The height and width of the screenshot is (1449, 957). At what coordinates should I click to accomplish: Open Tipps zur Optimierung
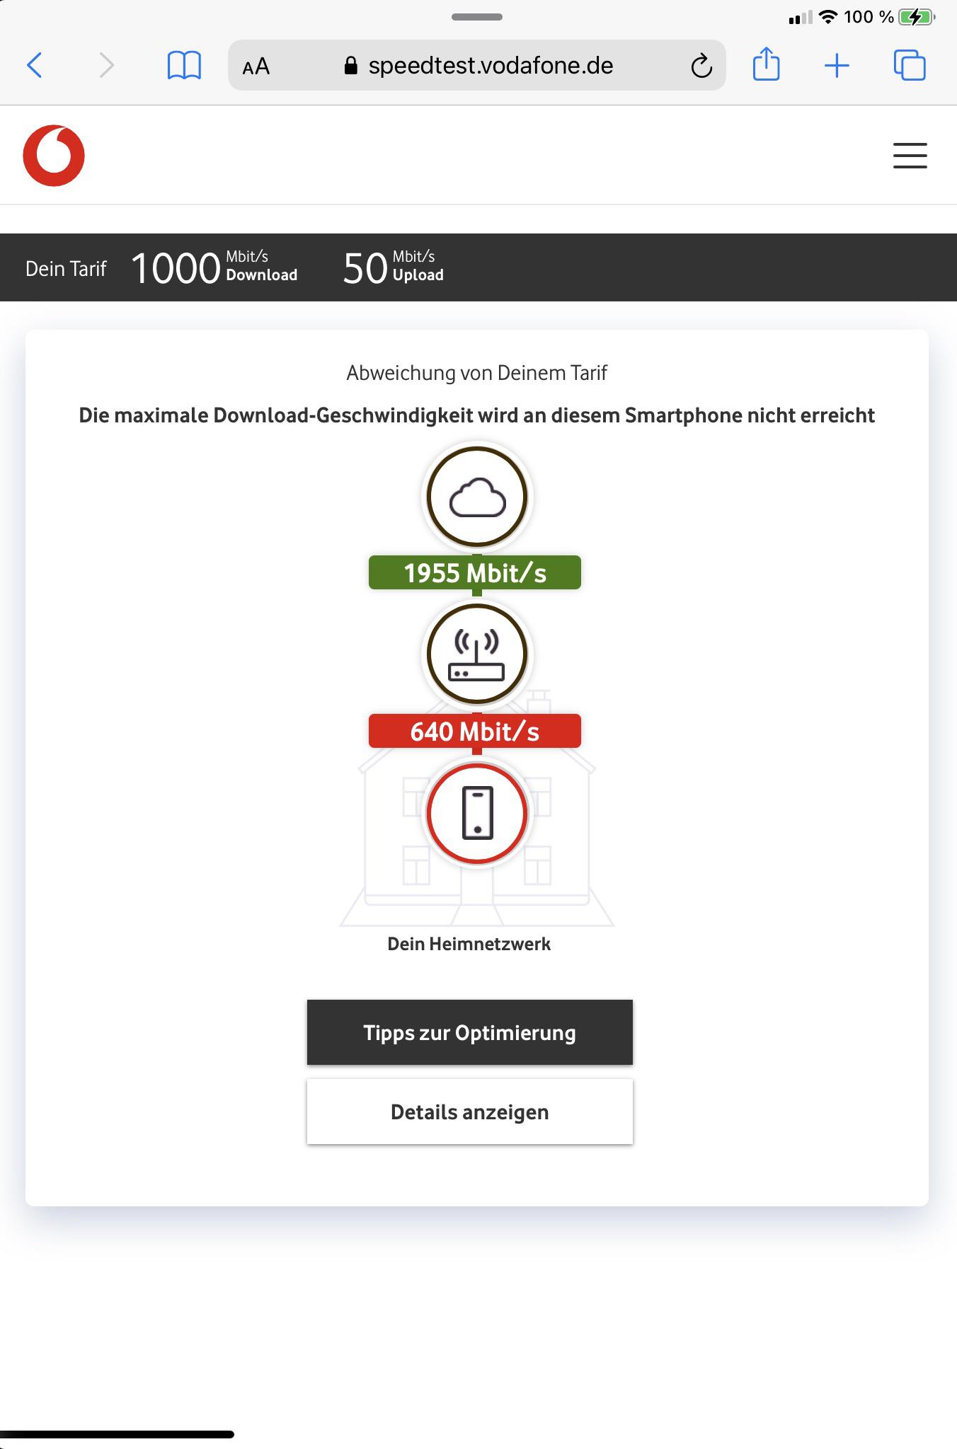(469, 1032)
